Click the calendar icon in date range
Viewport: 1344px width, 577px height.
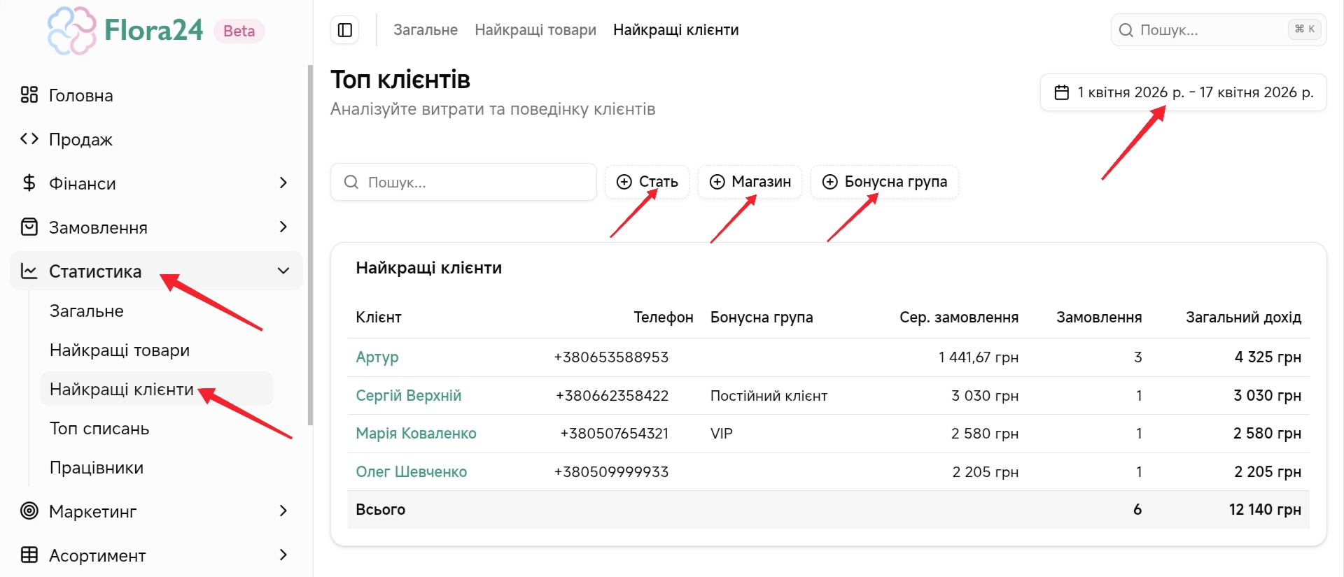[x=1061, y=92]
